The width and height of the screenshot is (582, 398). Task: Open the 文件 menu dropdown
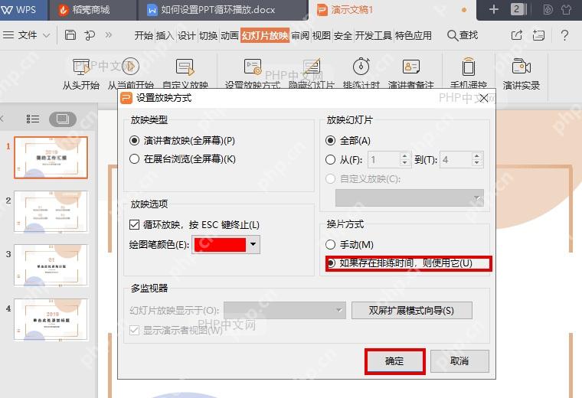pyautogui.click(x=26, y=35)
